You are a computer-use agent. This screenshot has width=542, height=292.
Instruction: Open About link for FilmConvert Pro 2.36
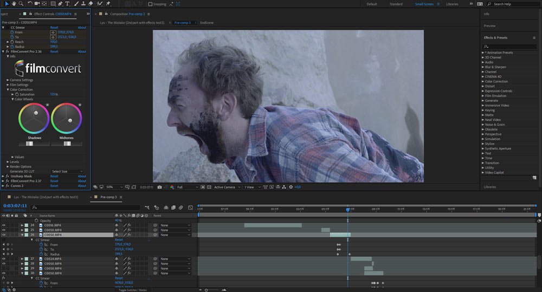click(82, 51)
